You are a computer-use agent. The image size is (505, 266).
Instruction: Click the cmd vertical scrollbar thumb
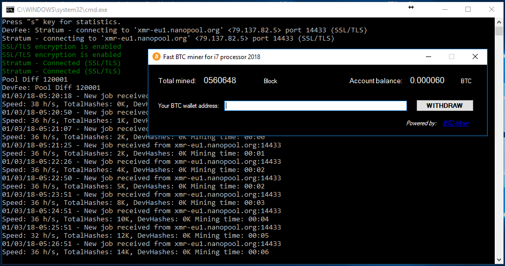[x=499, y=31]
